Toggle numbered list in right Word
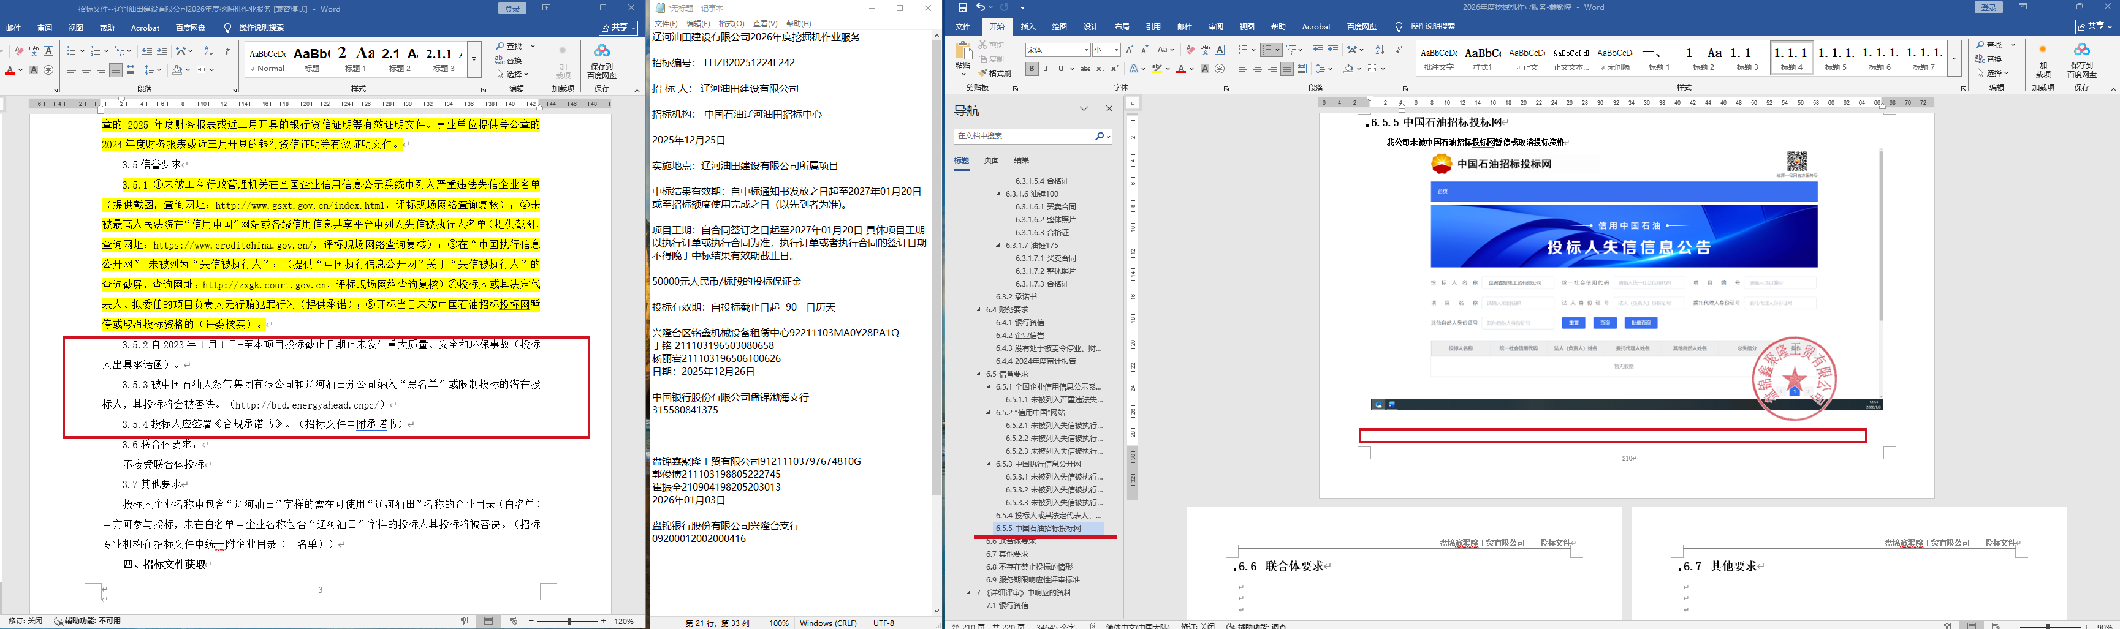 tap(1267, 50)
